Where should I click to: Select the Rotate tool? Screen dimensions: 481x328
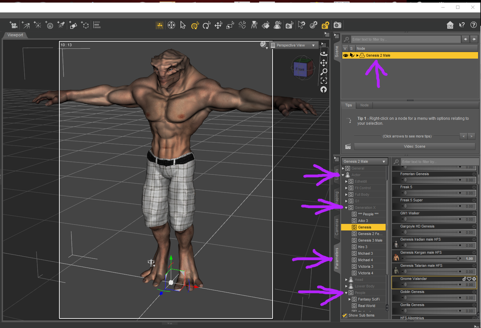point(206,25)
